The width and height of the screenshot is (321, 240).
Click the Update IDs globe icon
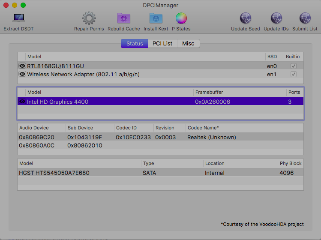(x=276, y=18)
